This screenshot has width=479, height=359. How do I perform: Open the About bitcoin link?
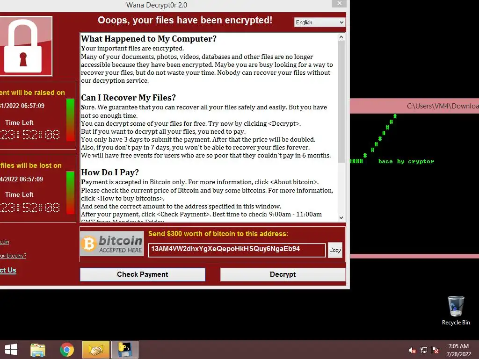(x=4, y=242)
